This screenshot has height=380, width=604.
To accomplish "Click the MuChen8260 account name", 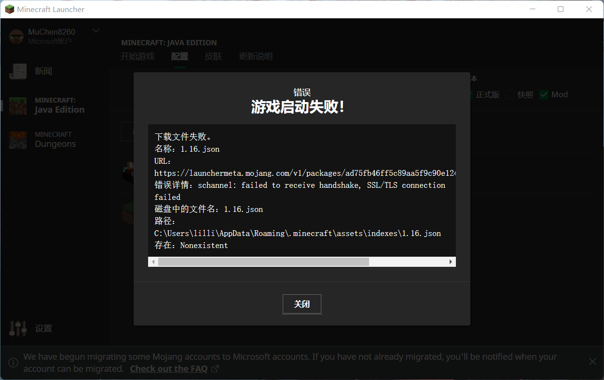I will [x=52, y=32].
